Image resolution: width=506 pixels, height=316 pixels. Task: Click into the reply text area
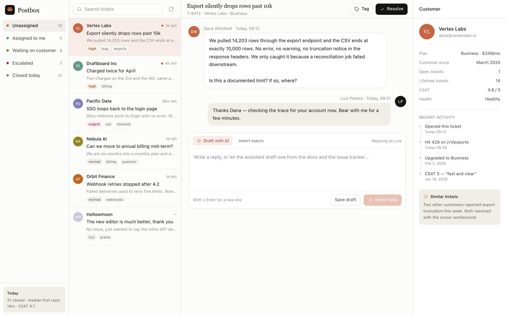point(297,170)
